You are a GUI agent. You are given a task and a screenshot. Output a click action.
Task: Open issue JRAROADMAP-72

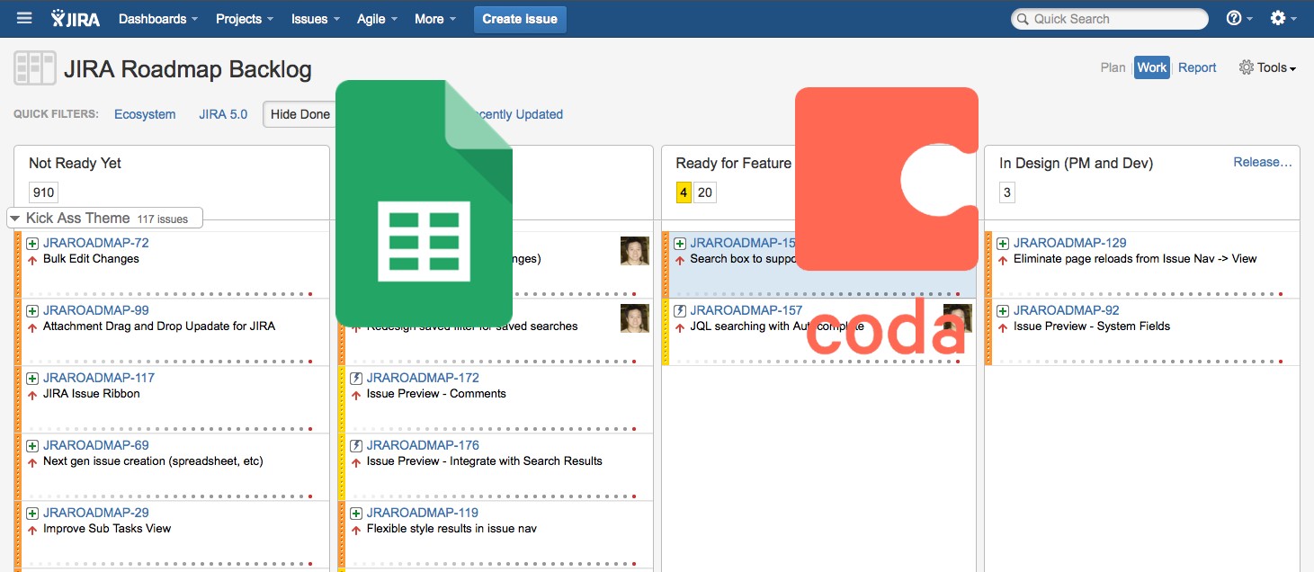pyautogui.click(x=96, y=243)
